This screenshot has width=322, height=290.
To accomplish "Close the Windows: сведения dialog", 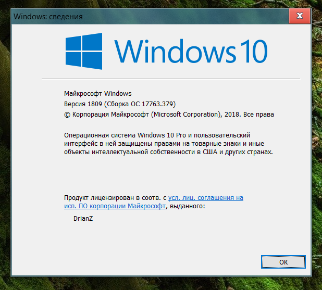I will click(300, 16).
